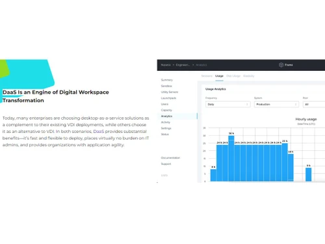
Task: Click the 'Usage Analytics' heading
Action: click(x=216, y=89)
